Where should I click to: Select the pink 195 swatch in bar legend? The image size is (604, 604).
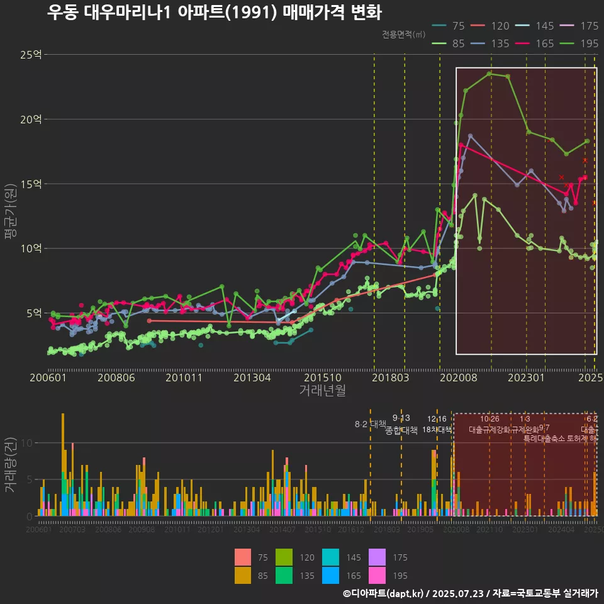[377, 576]
